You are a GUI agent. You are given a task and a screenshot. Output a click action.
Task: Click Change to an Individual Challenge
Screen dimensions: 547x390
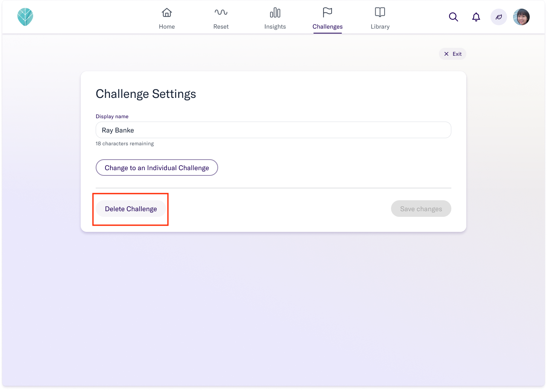(157, 168)
